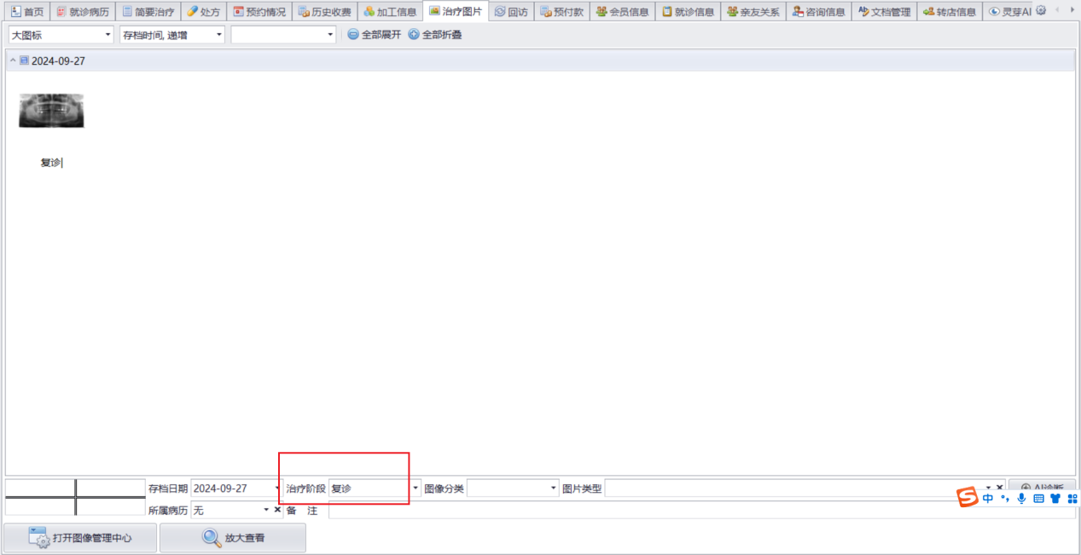Open the 首页 tab

(26, 12)
